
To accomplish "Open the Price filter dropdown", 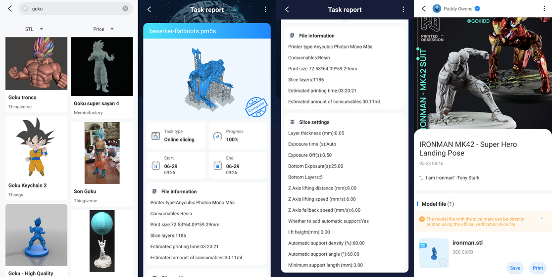I will coord(103,29).
